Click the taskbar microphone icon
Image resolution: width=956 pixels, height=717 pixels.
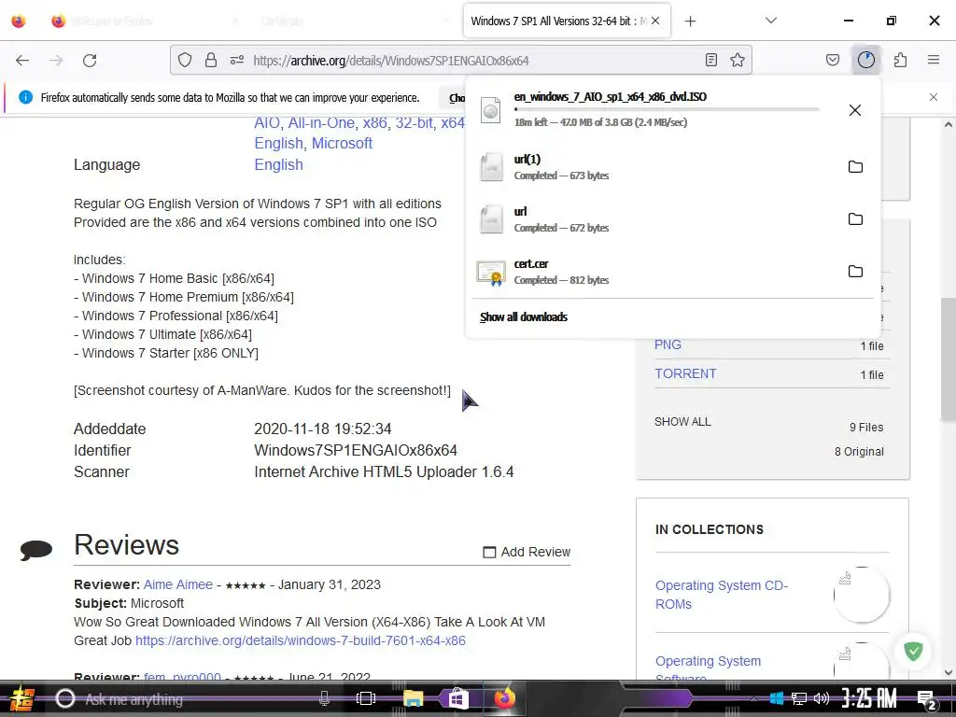click(x=324, y=698)
